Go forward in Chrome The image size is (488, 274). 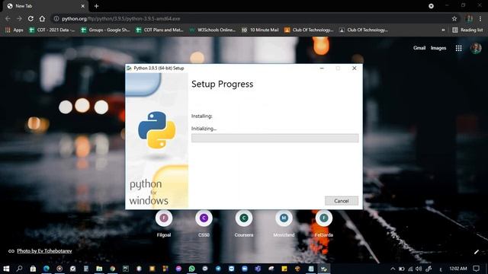(19, 18)
